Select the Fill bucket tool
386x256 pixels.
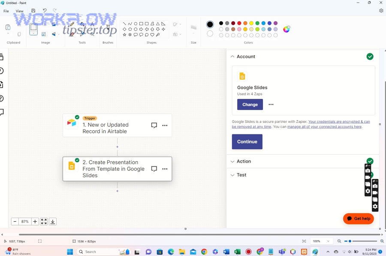point(82,24)
